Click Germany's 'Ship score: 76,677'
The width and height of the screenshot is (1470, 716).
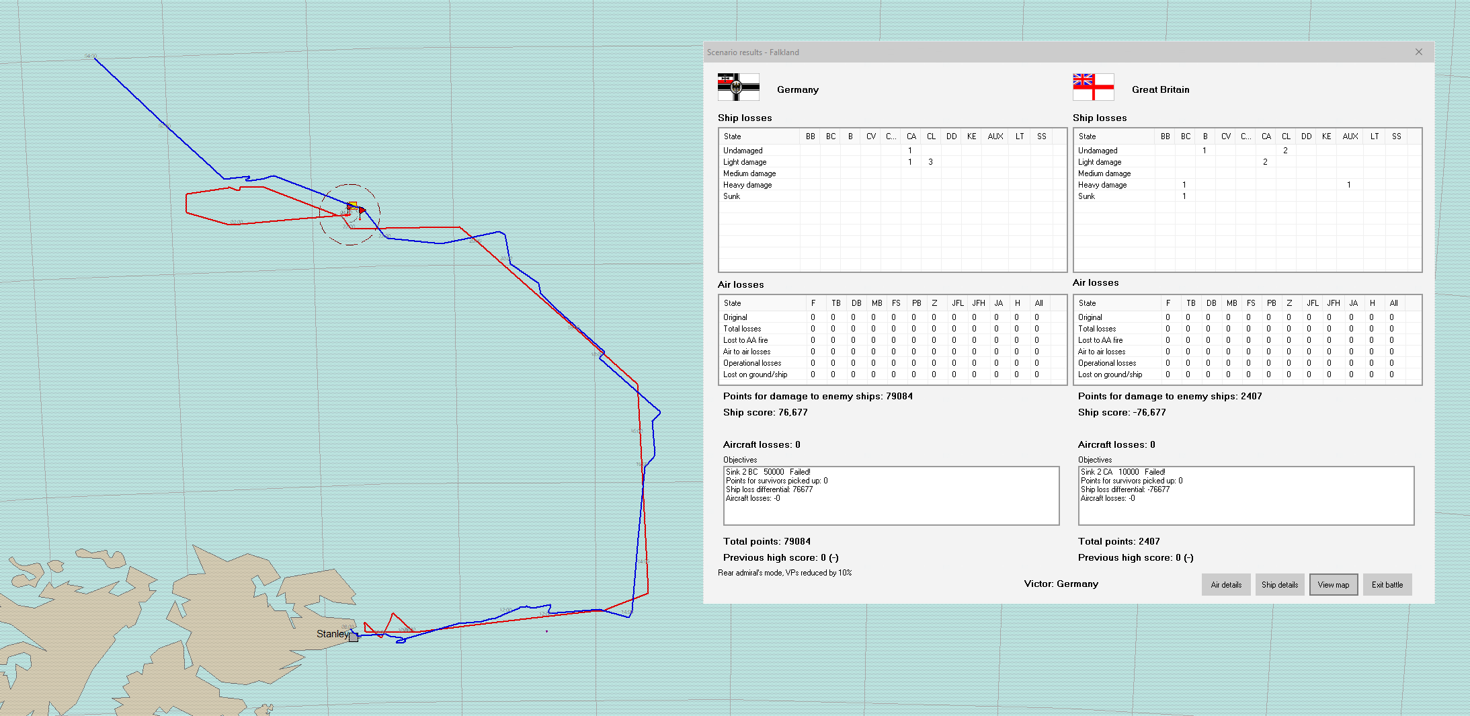click(766, 412)
